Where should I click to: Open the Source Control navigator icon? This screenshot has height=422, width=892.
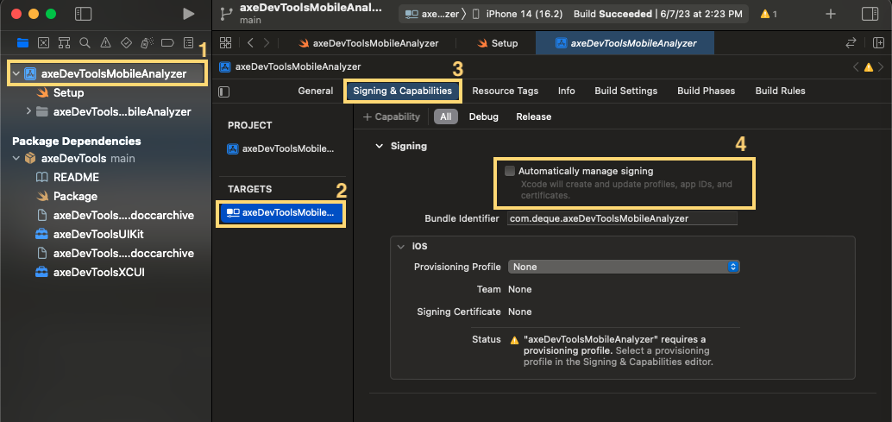[43, 43]
